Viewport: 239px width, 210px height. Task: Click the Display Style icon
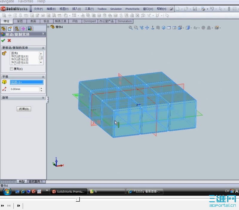pyautogui.click(x=188, y=28)
